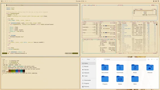
Task: Click nice in btop footer
Action: coord(145,53)
